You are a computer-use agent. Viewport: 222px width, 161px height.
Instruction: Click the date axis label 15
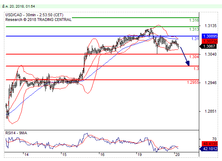coord(64,155)
